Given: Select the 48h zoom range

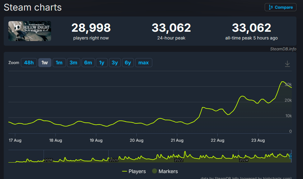Looking at the screenshot, I should tap(29, 63).
